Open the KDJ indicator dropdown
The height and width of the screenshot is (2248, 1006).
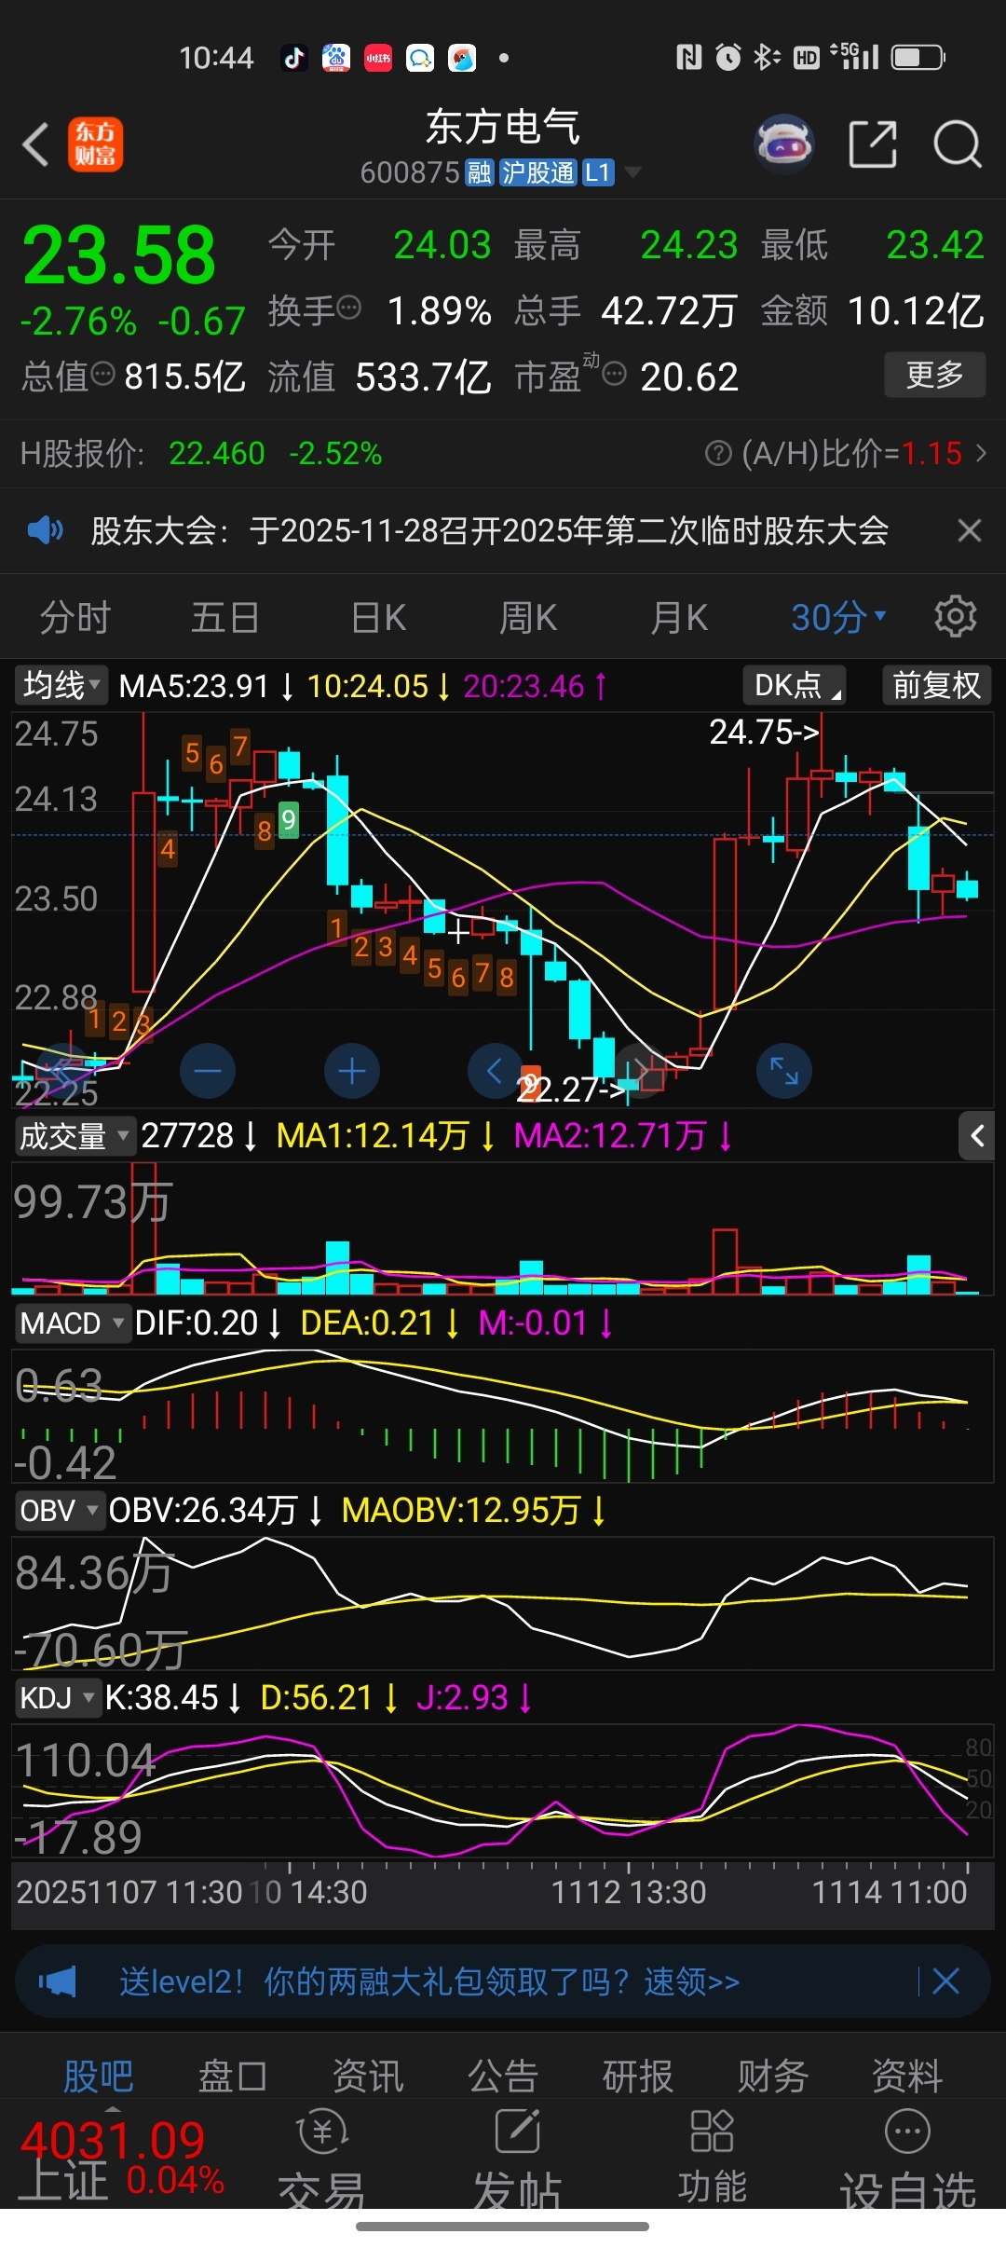(57, 1698)
